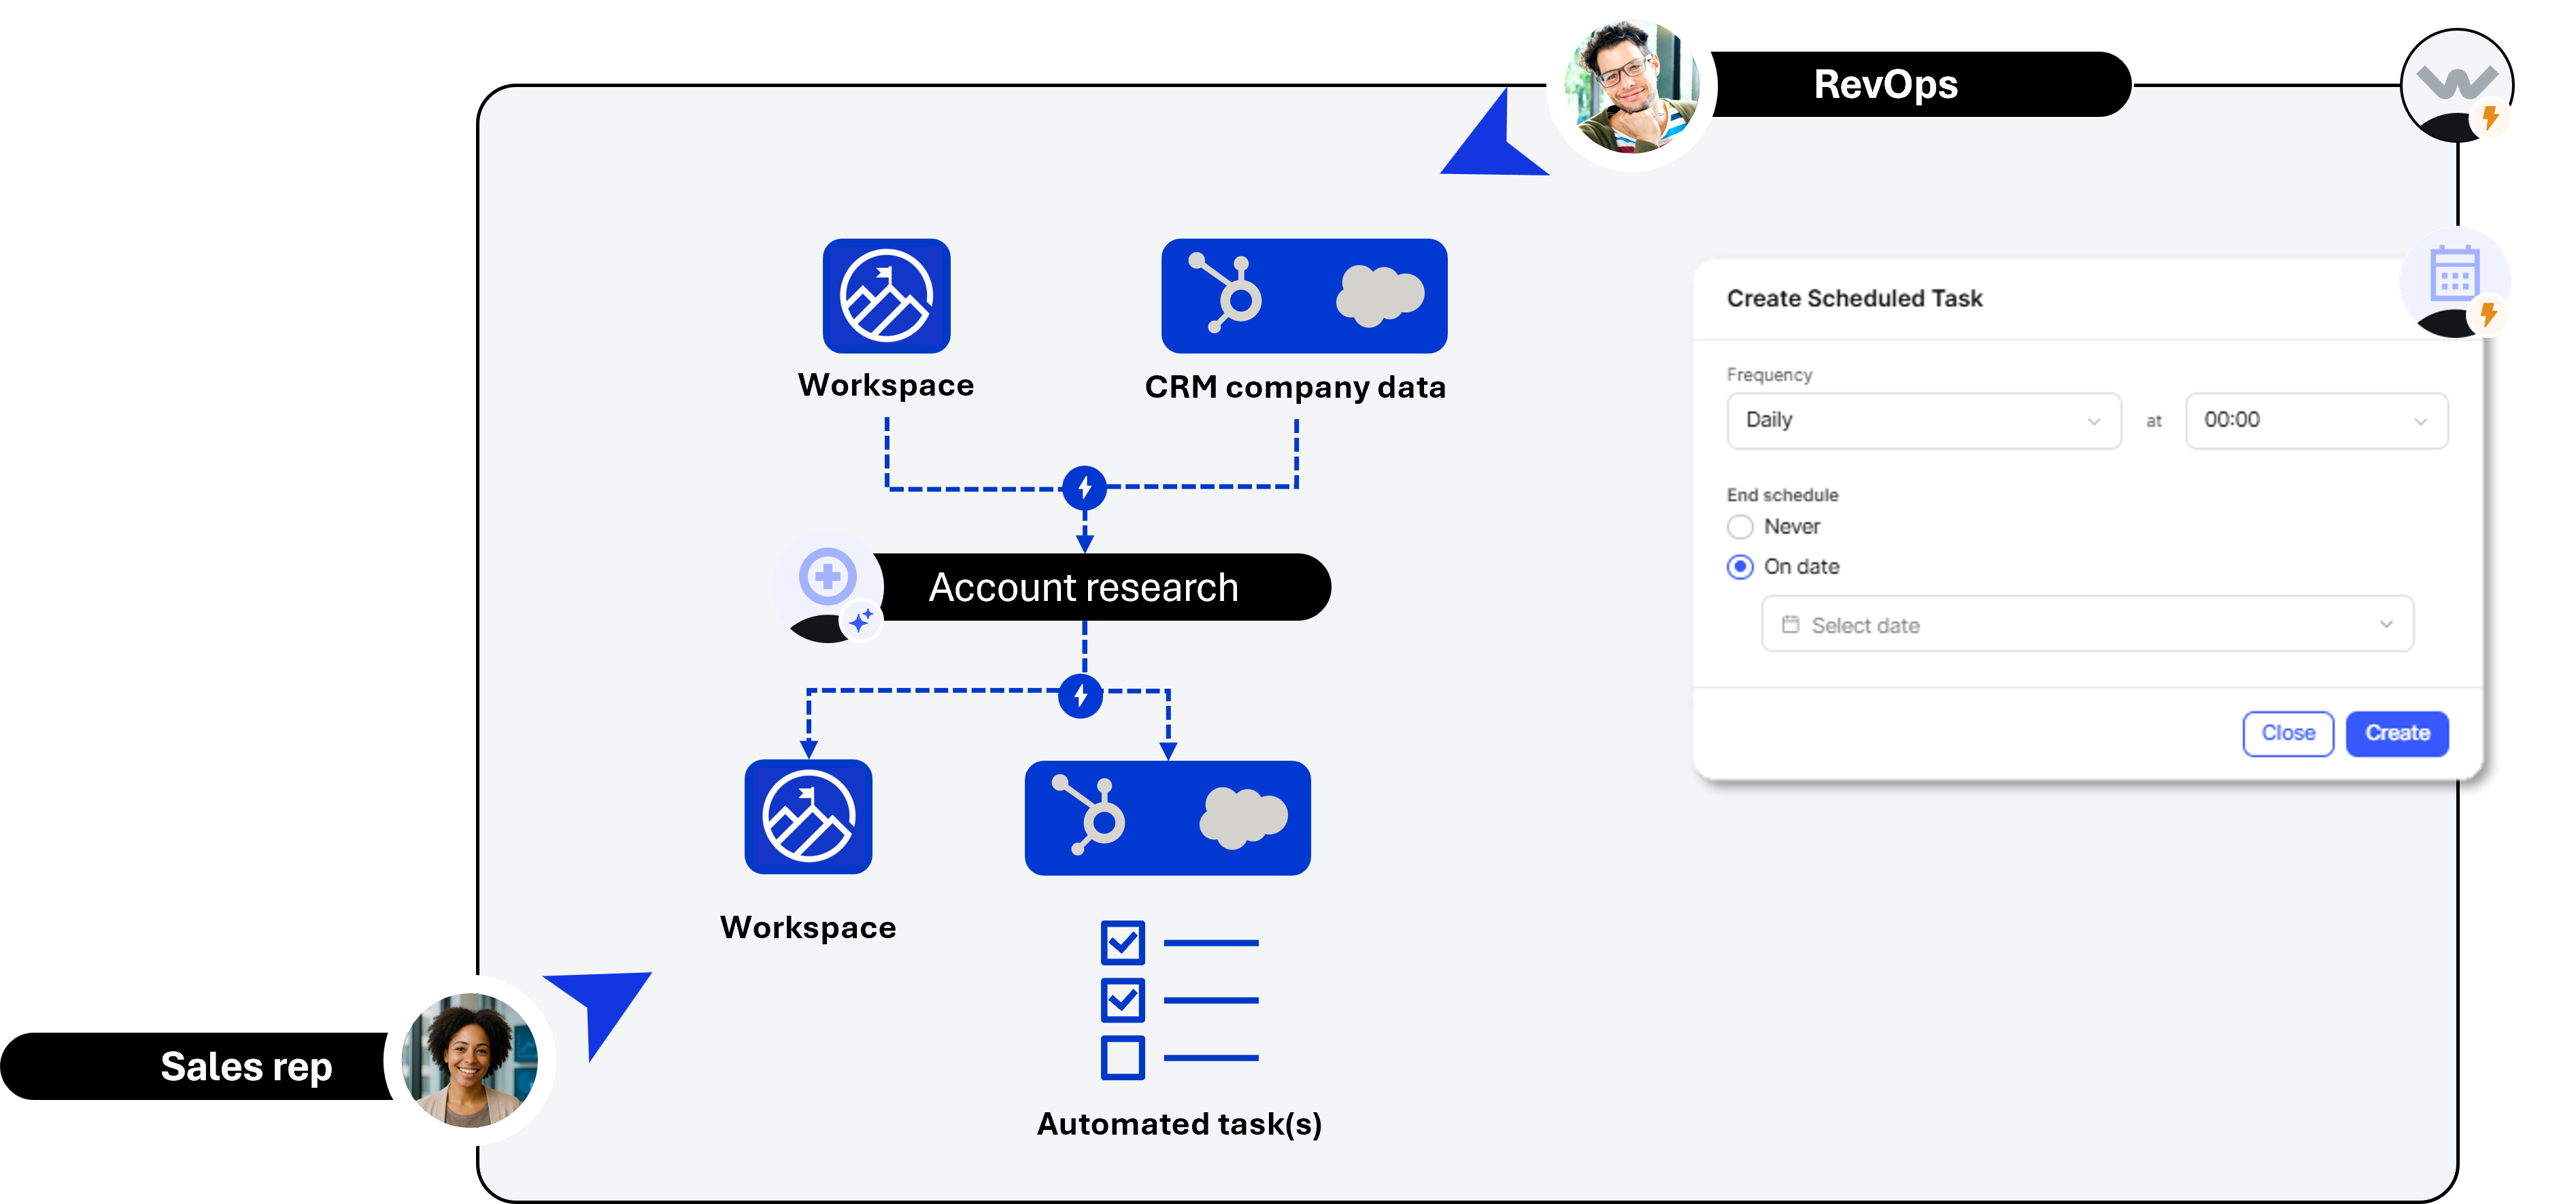Open the 00:00 time dropdown

click(x=2316, y=420)
